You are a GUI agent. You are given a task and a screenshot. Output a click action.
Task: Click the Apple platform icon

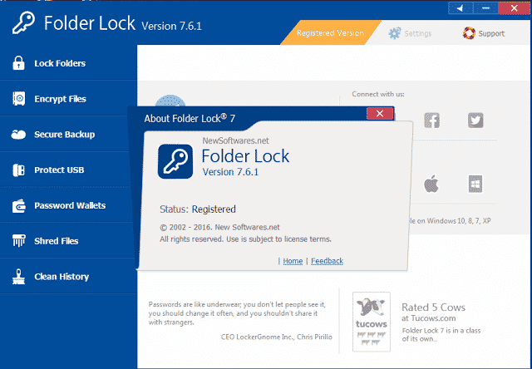[431, 184]
